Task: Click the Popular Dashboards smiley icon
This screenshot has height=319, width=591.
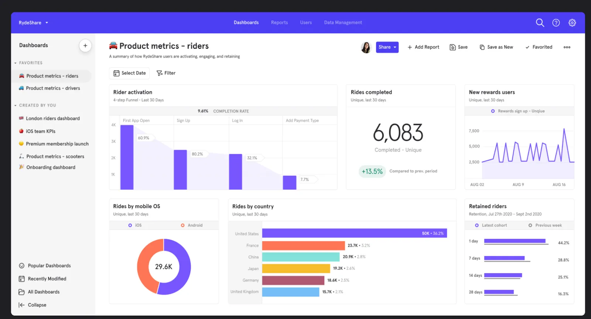Action: click(21, 266)
